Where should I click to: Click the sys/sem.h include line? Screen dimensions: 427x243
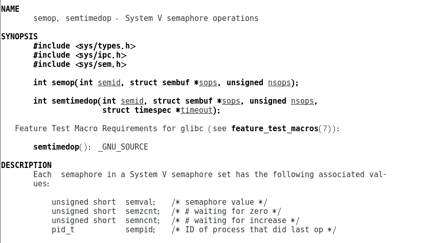80,64
